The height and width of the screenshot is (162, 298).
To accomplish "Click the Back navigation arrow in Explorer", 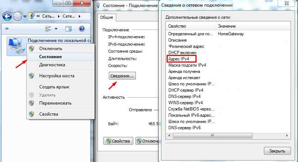I will [7, 16].
